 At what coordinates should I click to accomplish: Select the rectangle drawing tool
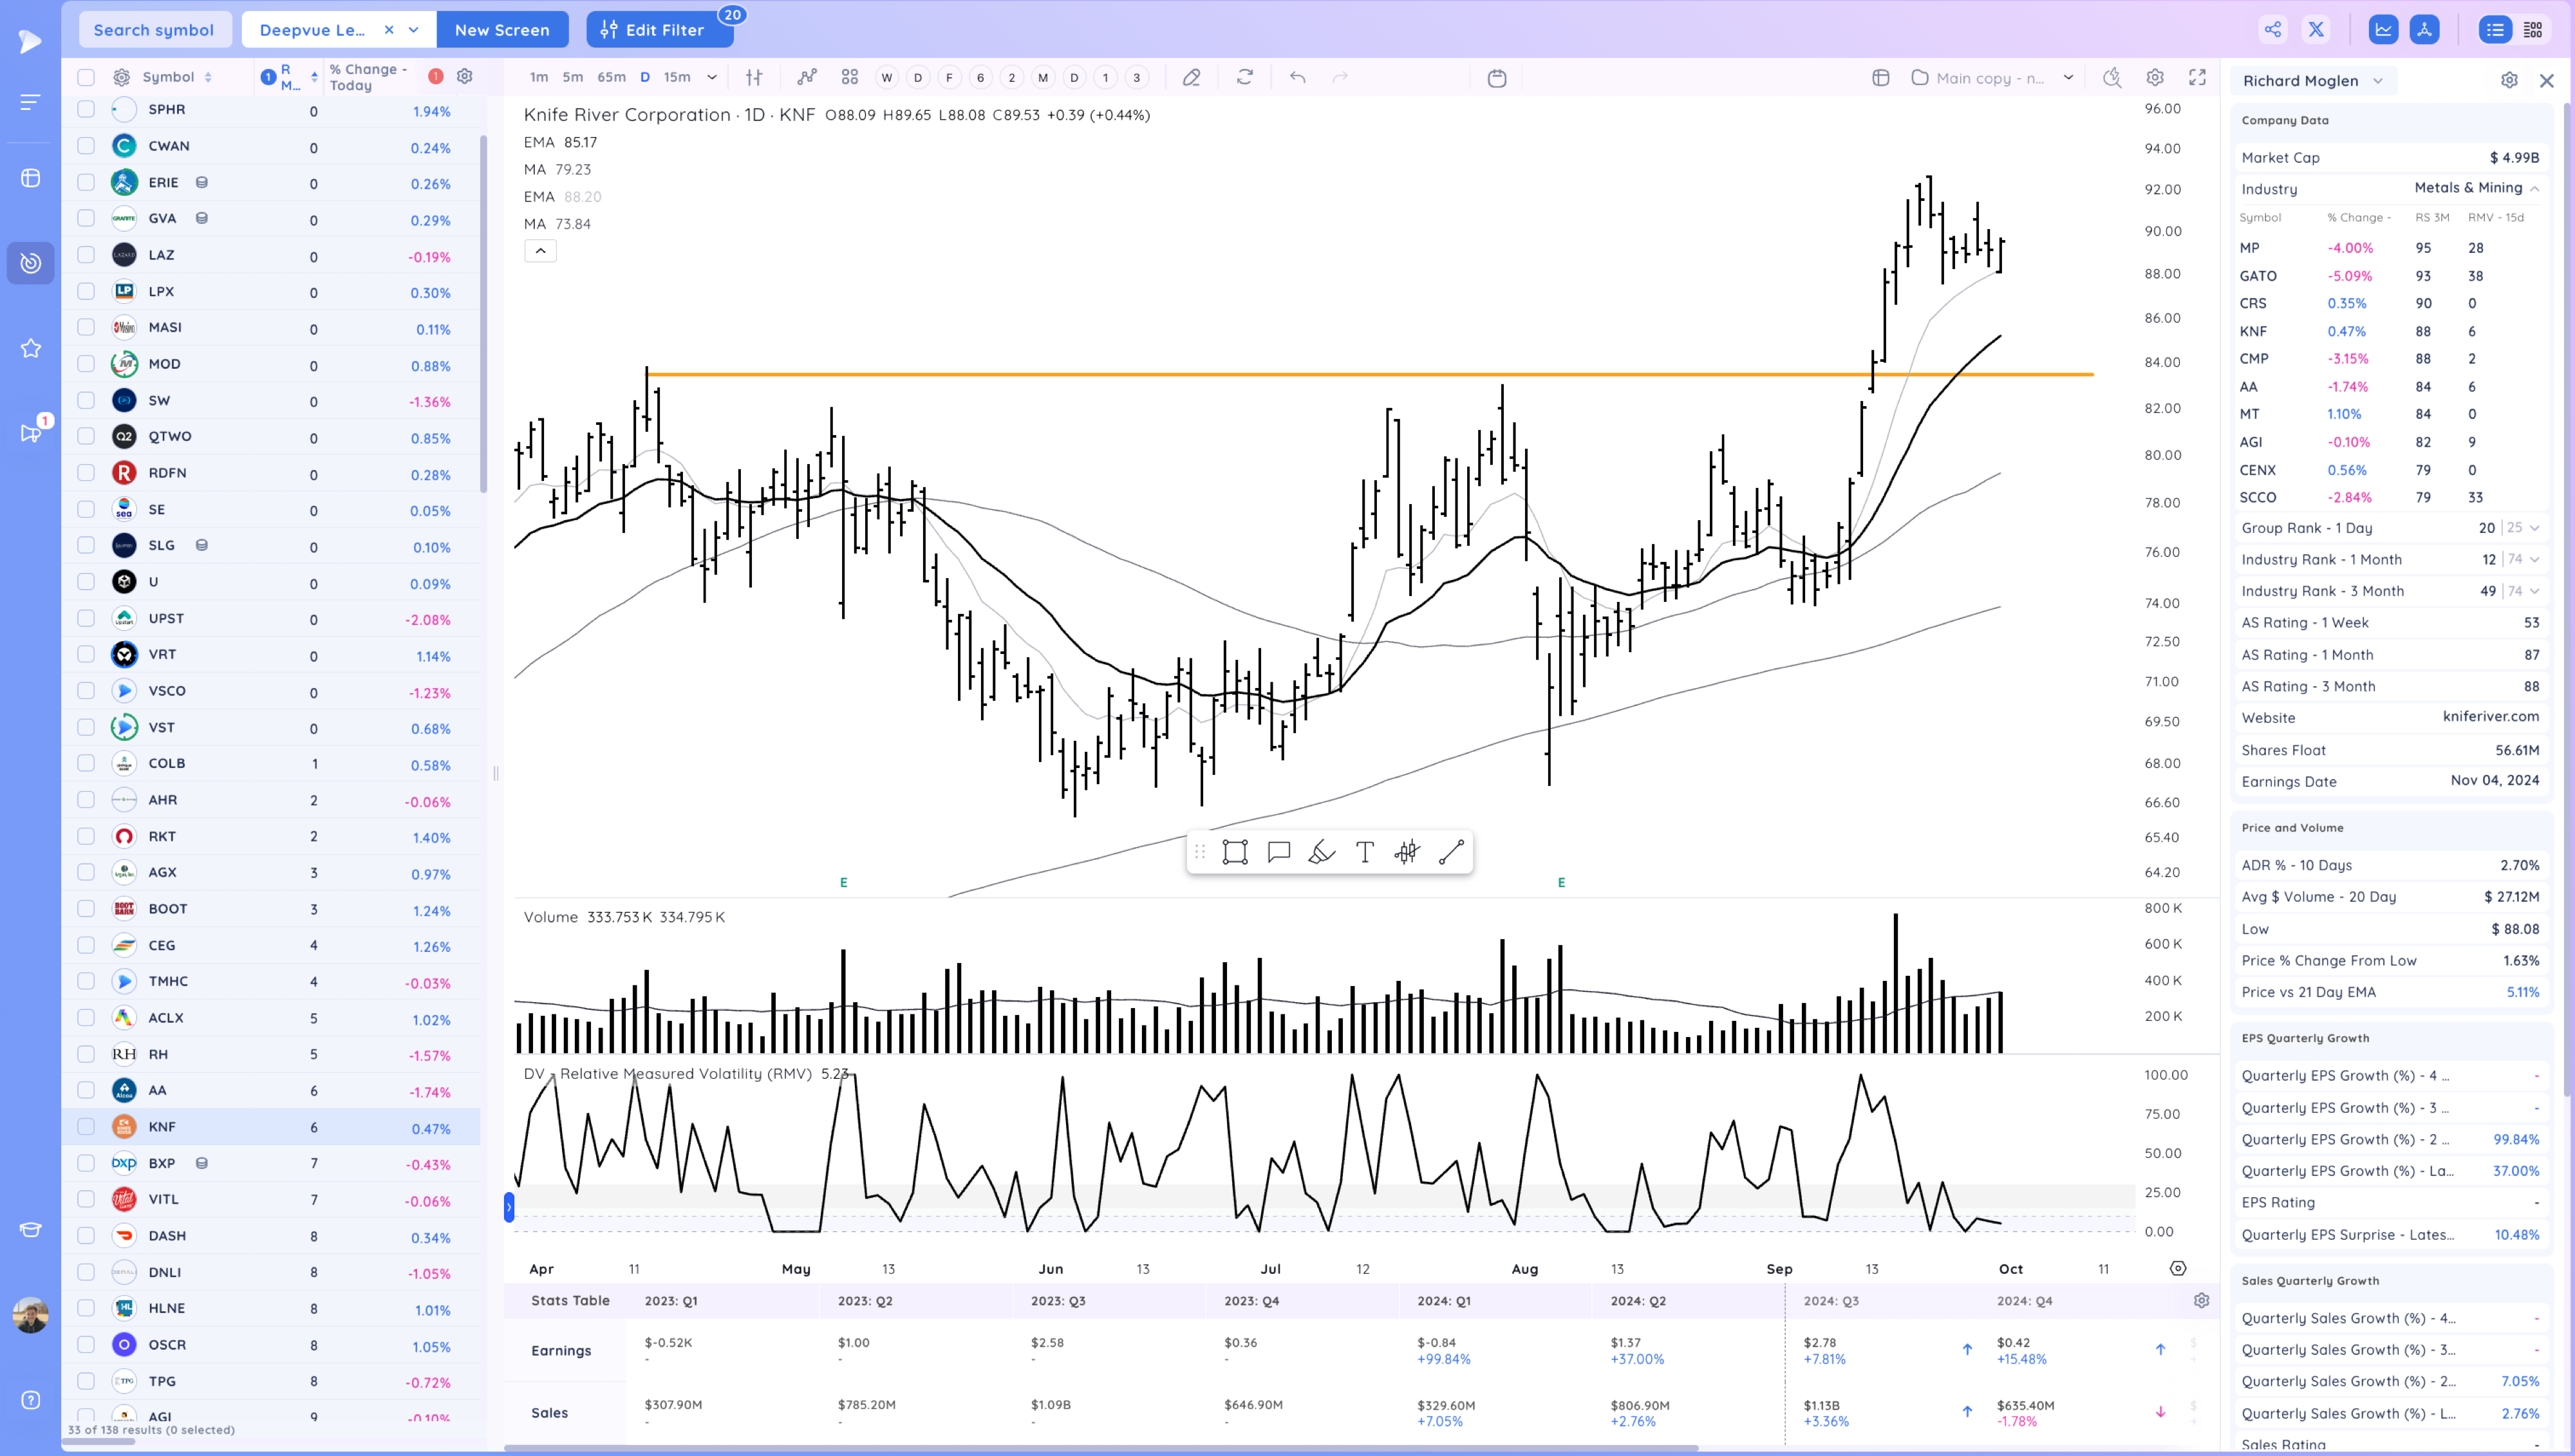[1236, 852]
